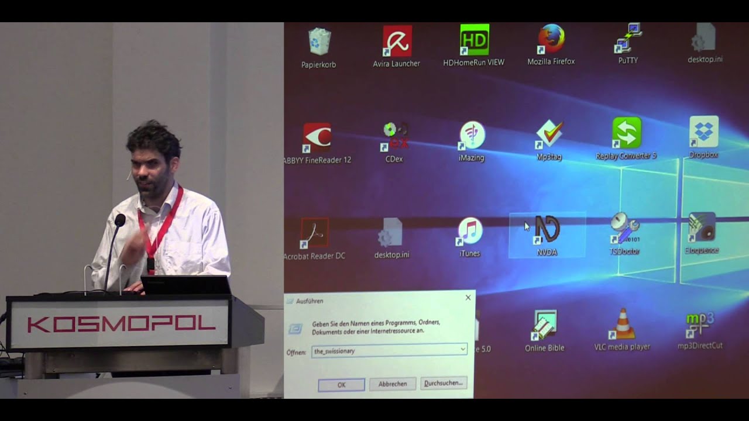Close the Ausführen dialog
The height and width of the screenshot is (421, 749).
(x=468, y=298)
